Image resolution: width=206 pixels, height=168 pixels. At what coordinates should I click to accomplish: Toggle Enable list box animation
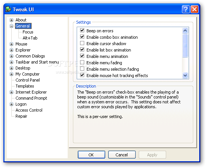coord(82,50)
